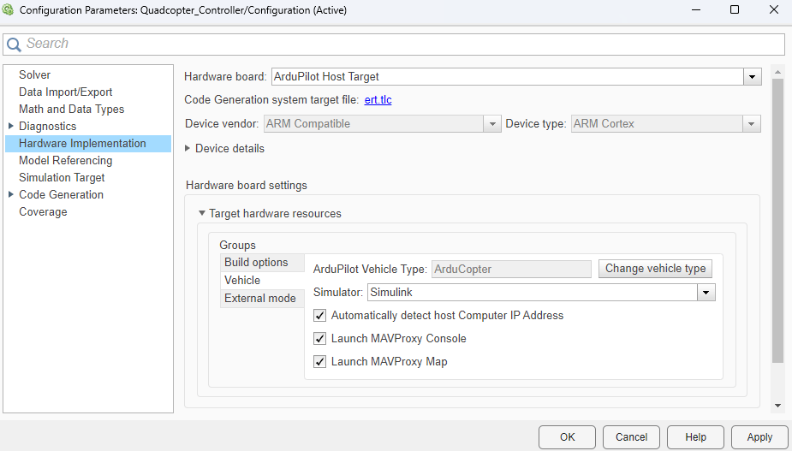Select the External mode group
Viewport: 792px width, 451px height.
(x=262, y=299)
